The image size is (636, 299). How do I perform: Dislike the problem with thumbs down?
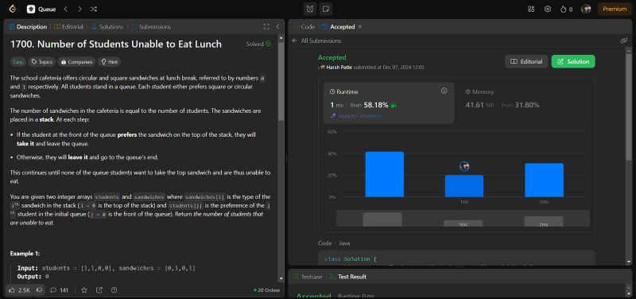[x=39, y=290]
